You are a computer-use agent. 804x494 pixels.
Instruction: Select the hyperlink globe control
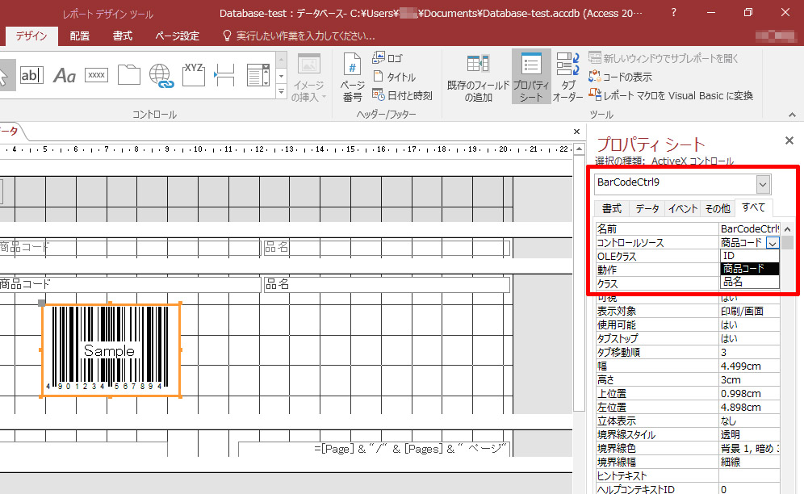point(161,75)
